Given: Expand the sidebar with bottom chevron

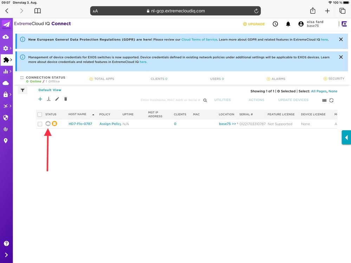Looking at the screenshot, I should pyautogui.click(x=6, y=255).
